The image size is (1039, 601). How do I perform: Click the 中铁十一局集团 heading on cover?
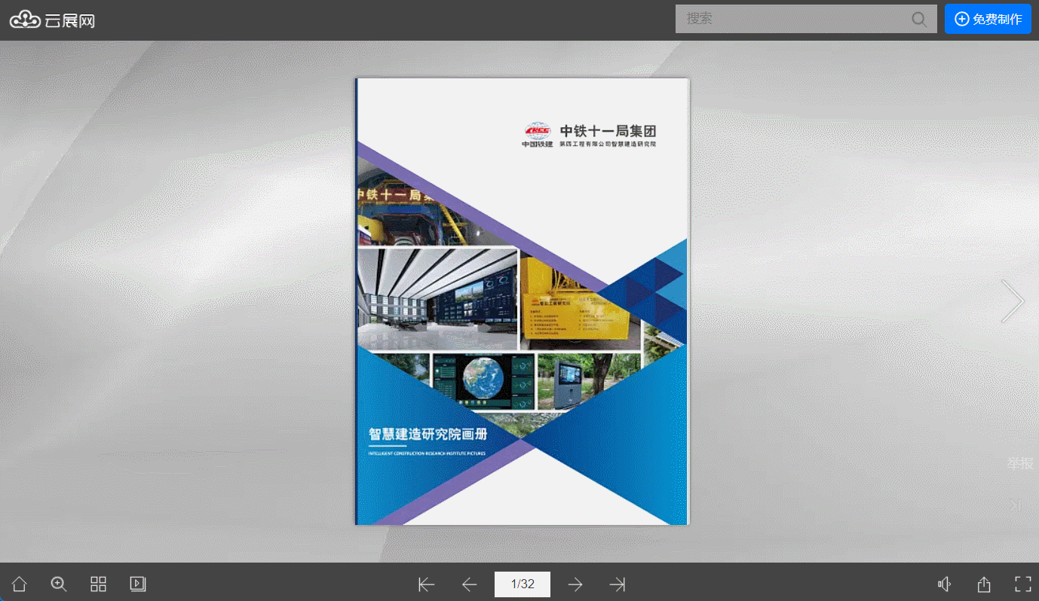[x=608, y=130]
